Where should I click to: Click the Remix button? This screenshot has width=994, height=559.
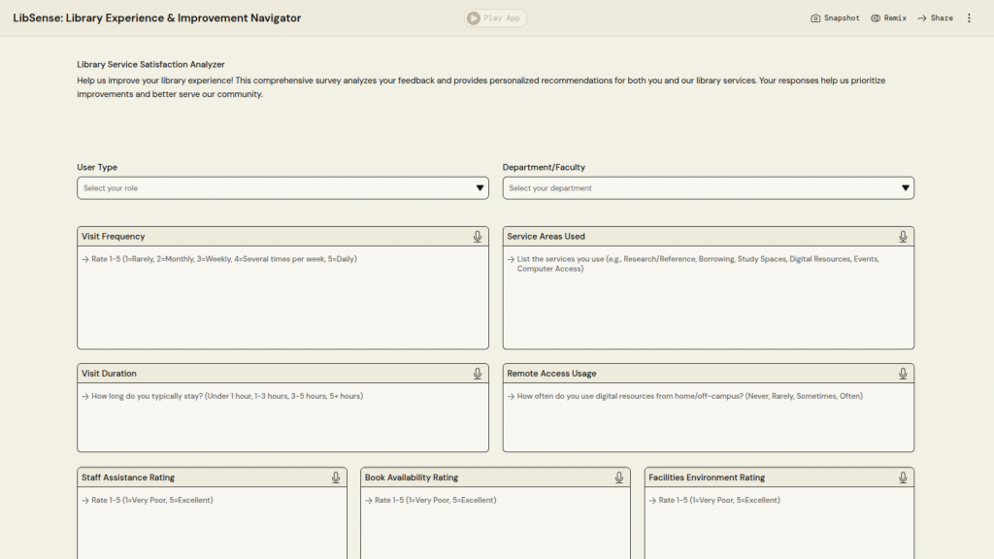pyautogui.click(x=888, y=18)
